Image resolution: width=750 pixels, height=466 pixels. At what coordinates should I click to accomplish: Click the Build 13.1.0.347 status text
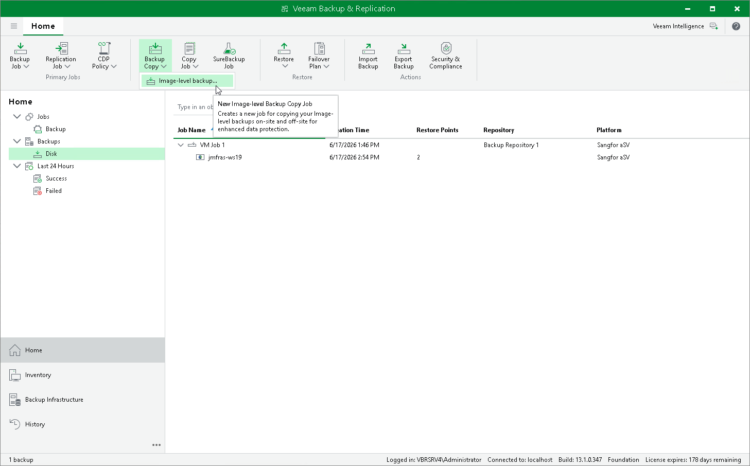tap(580, 460)
